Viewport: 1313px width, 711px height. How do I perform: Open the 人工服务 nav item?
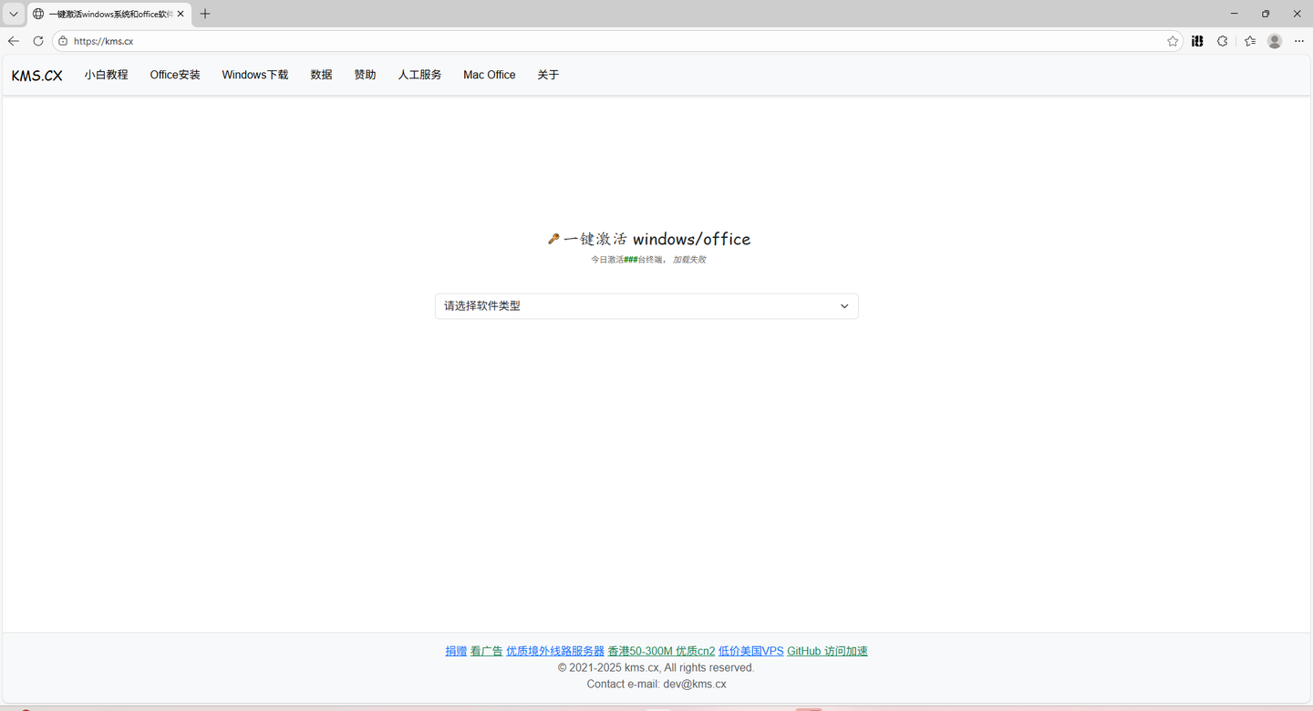pos(419,75)
